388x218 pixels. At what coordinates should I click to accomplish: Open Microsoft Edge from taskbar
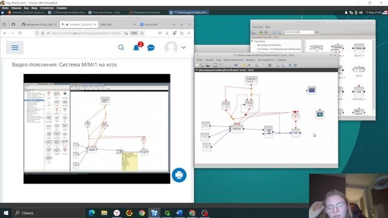pos(92,213)
